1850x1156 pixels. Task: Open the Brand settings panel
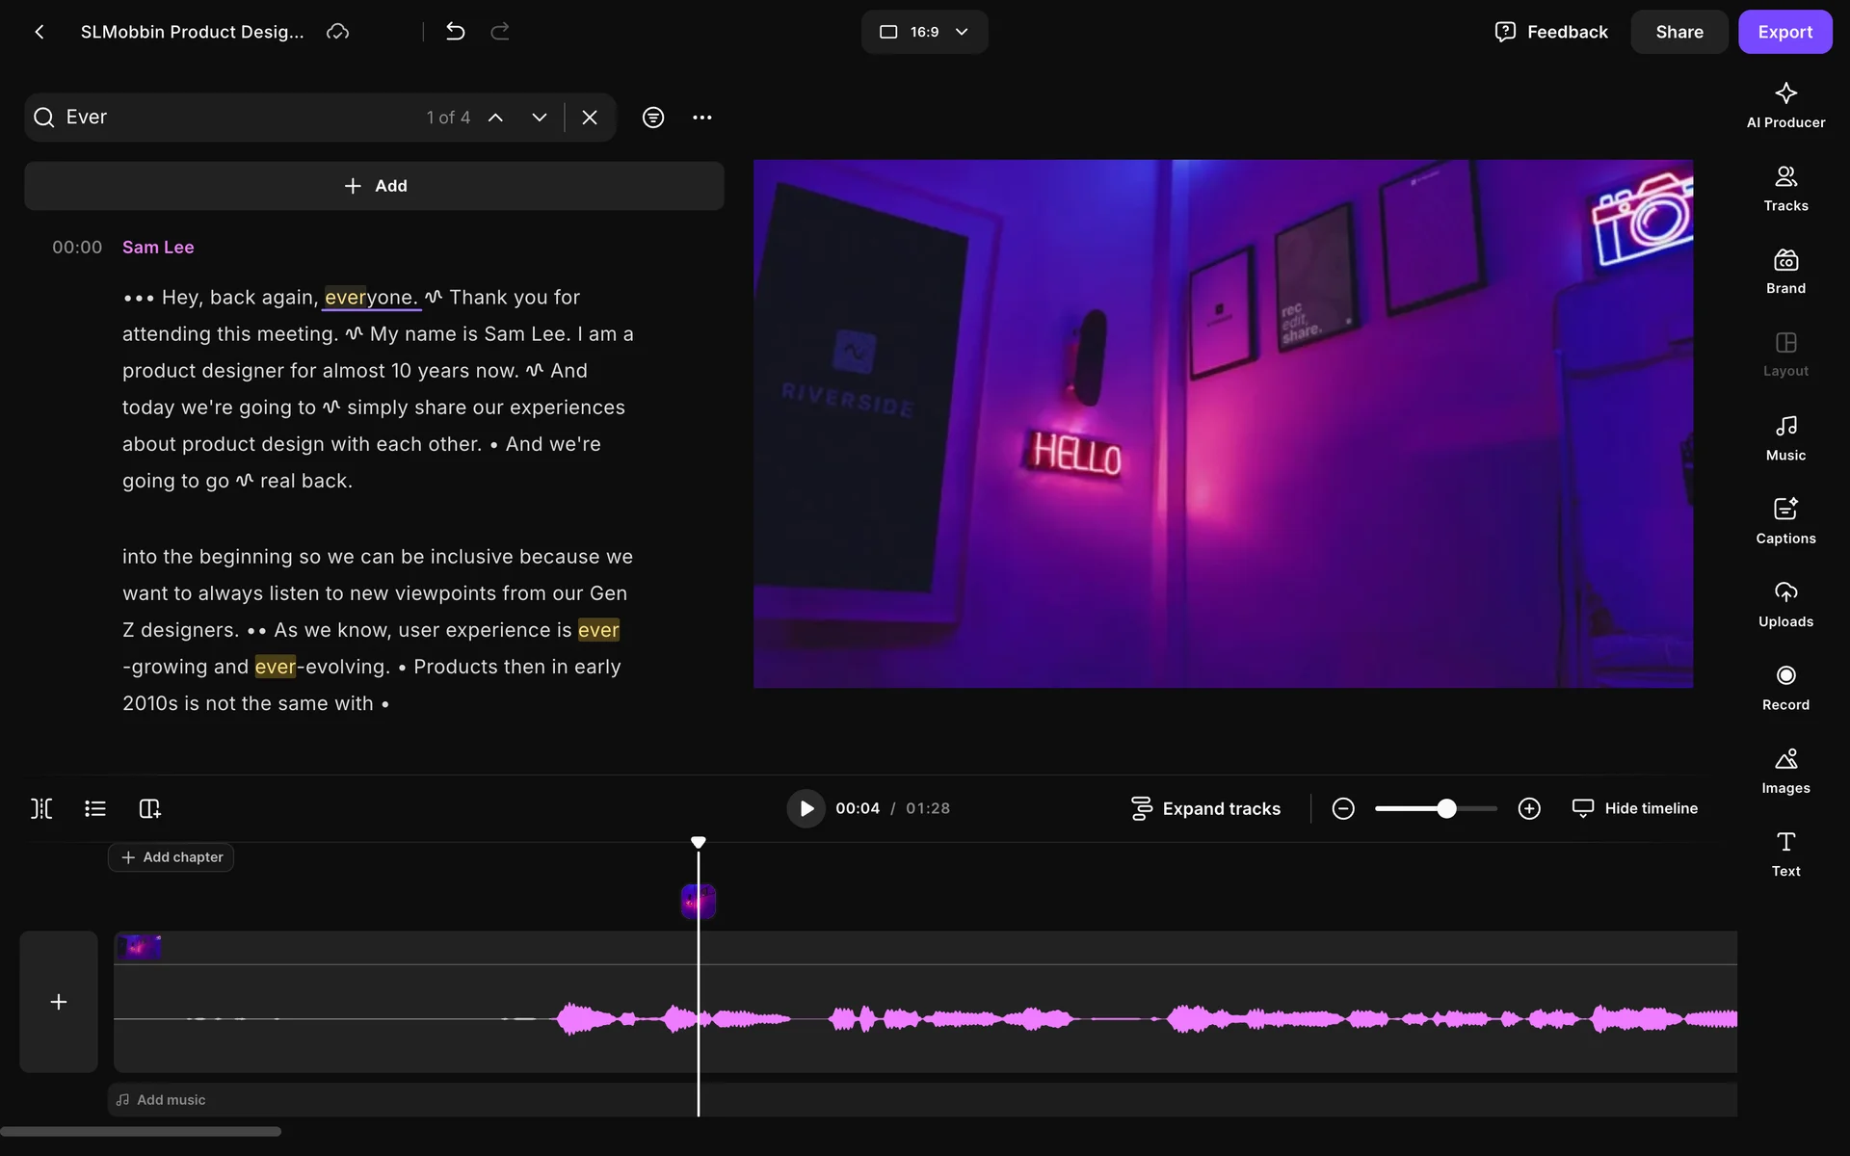pyautogui.click(x=1784, y=272)
